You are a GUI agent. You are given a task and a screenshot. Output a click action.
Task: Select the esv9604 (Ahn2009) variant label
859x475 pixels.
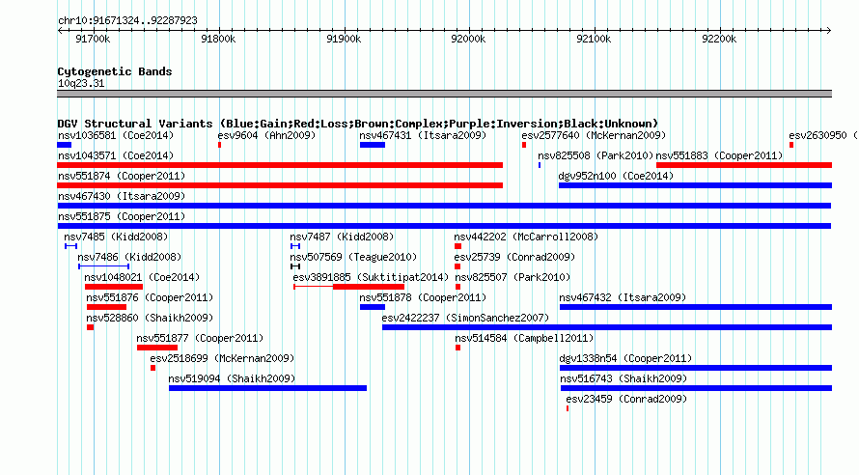tap(266, 135)
